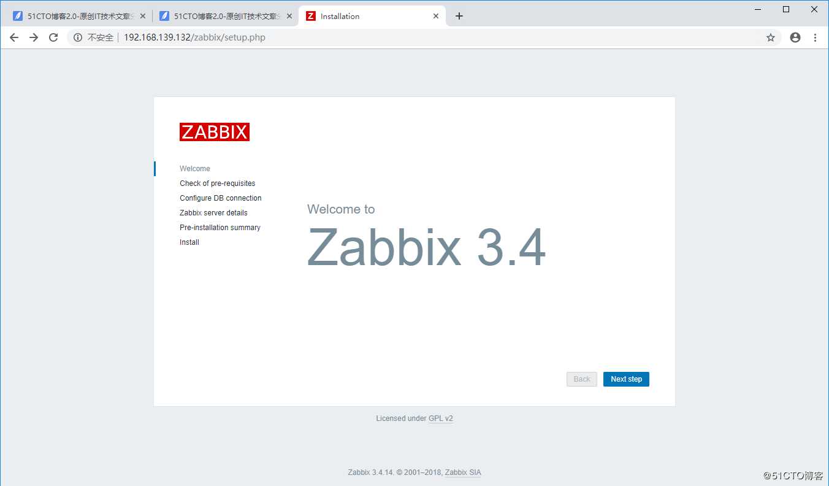Click the browser forward arrow
The image size is (829, 486).
point(34,37)
